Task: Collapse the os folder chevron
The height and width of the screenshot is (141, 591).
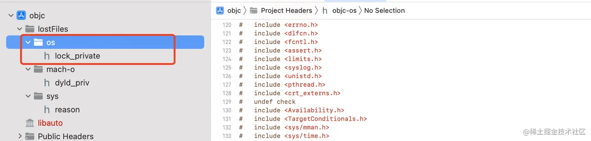Action: pos(28,42)
